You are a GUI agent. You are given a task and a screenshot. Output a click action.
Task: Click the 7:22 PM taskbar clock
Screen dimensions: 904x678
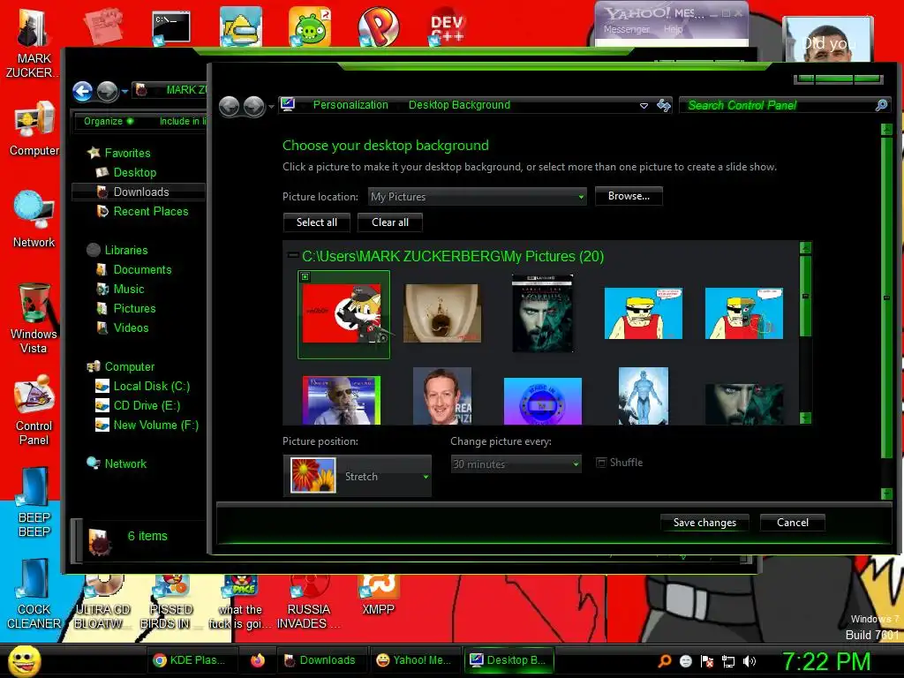pos(825,661)
